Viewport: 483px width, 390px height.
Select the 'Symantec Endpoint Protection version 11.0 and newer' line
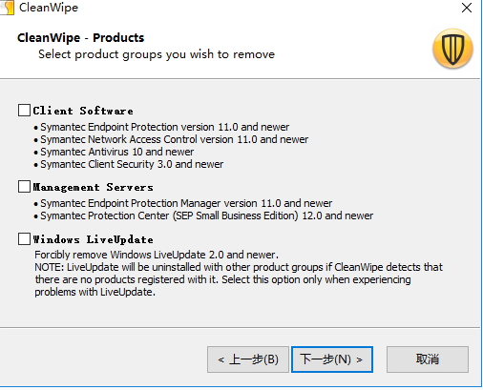tap(164, 127)
